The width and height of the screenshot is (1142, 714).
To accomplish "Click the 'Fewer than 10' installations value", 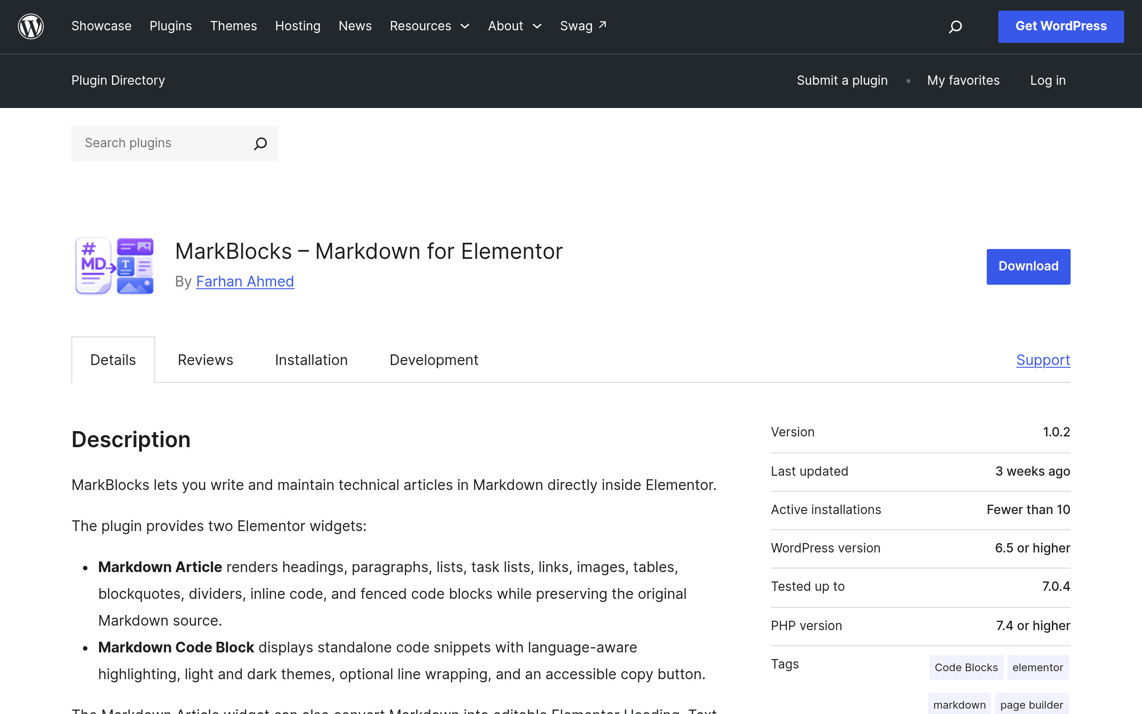I will coord(1029,510).
